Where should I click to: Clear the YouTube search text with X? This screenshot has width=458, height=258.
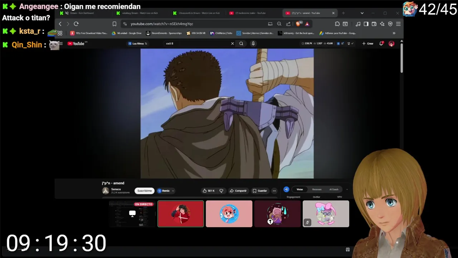[x=232, y=44]
